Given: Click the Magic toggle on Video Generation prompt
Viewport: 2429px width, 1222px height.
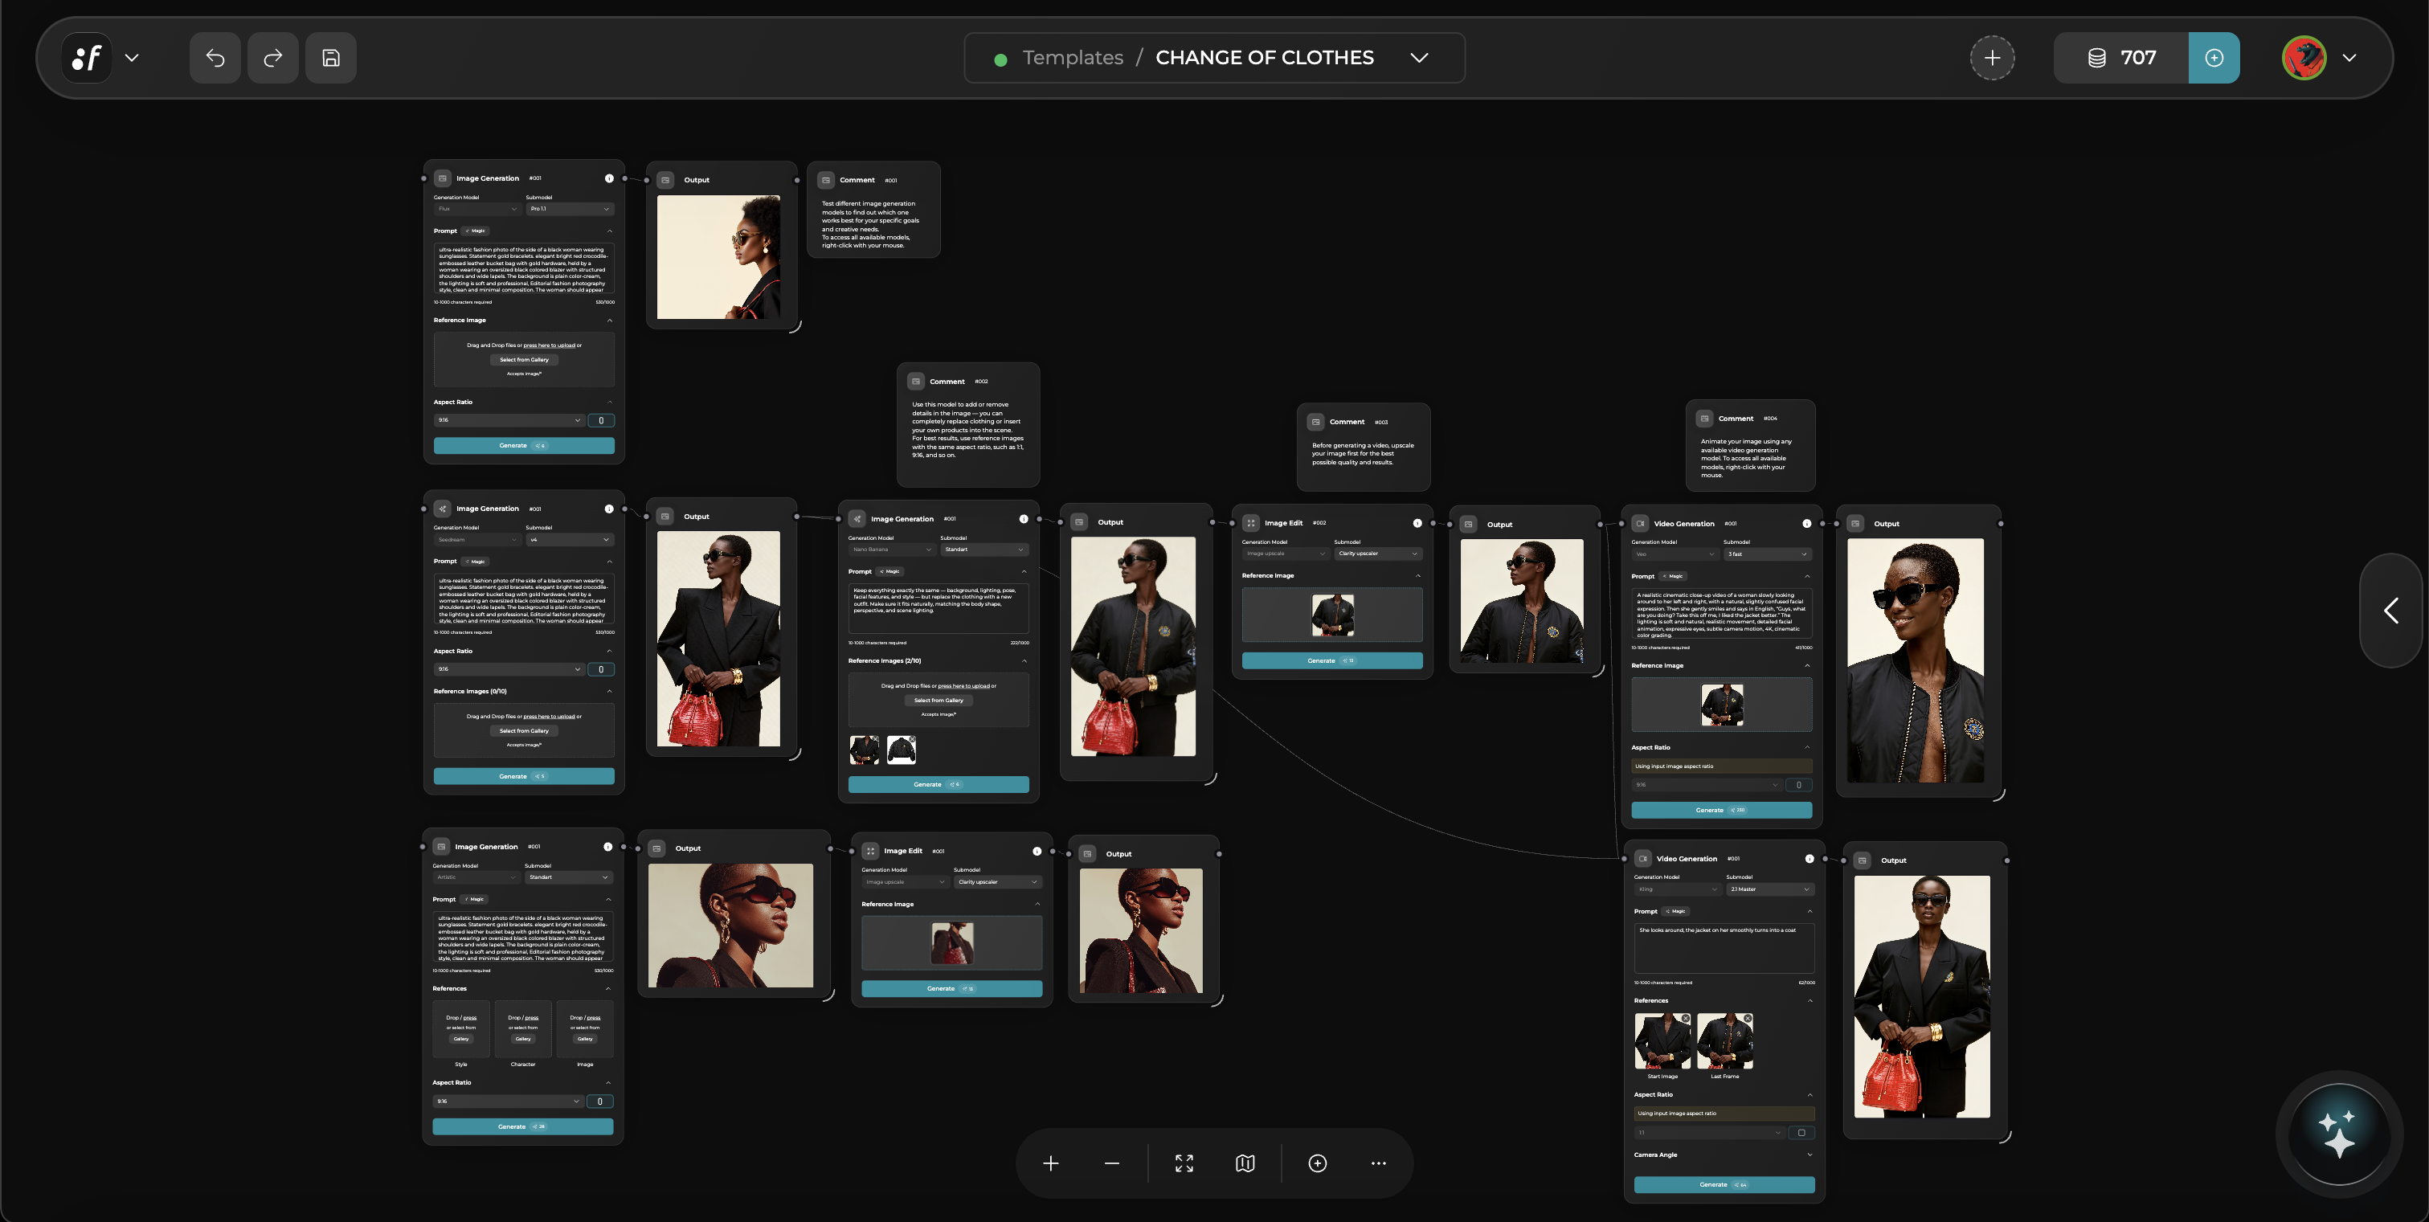Looking at the screenshot, I should click(x=1673, y=576).
